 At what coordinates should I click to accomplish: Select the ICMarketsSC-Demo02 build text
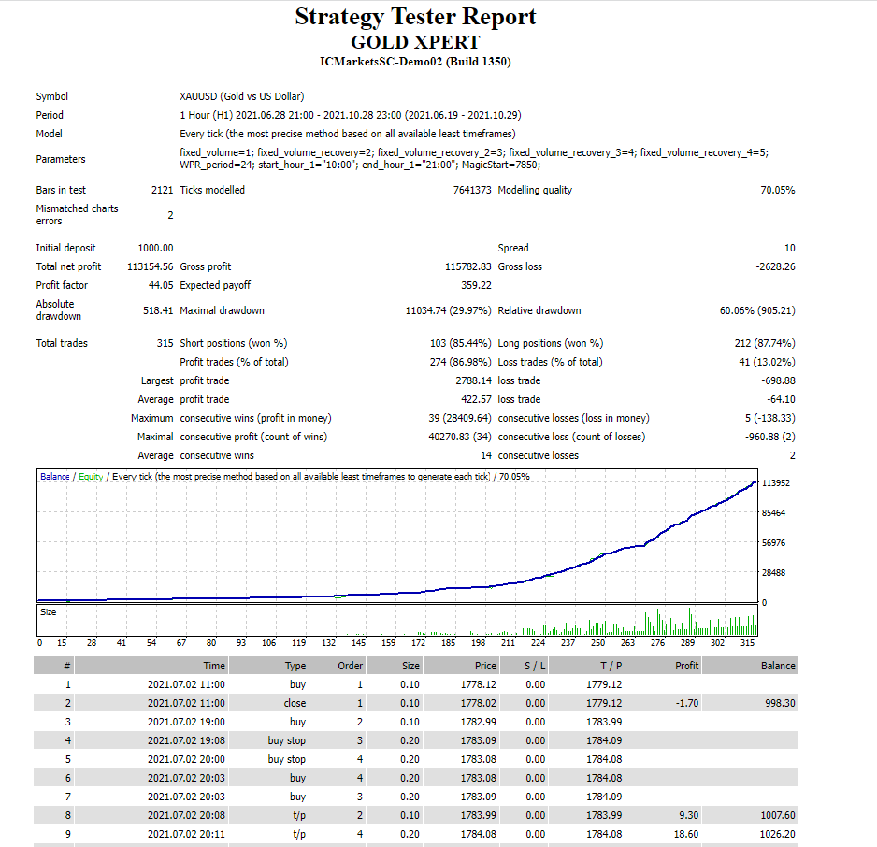coord(415,62)
